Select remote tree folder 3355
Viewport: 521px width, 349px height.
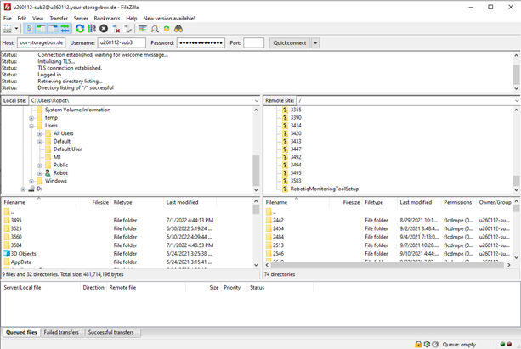[296, 110]
